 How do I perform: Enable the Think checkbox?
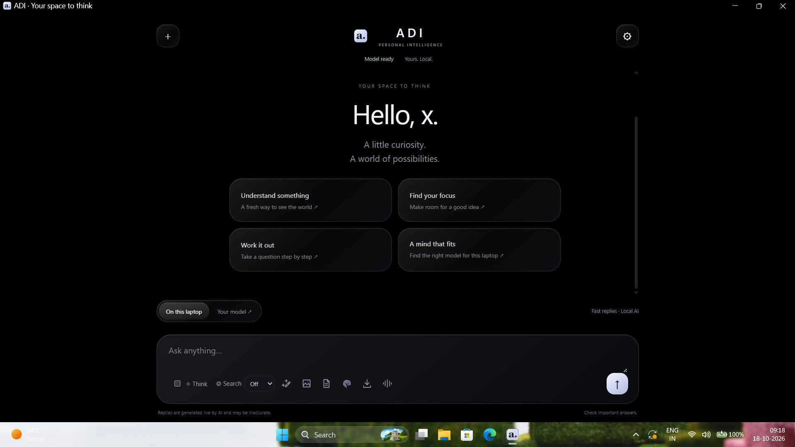pos(177,384)
